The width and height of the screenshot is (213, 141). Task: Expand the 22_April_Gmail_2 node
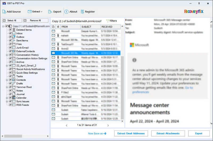7,66
